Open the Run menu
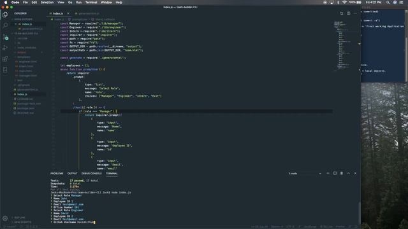The image size is (408, 229). 78,3
